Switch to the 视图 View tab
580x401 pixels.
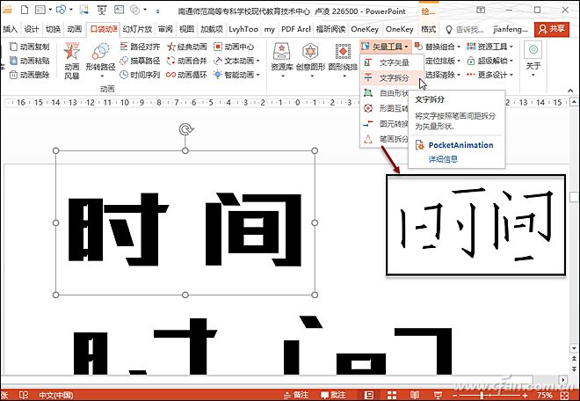(x=187, y=29)
